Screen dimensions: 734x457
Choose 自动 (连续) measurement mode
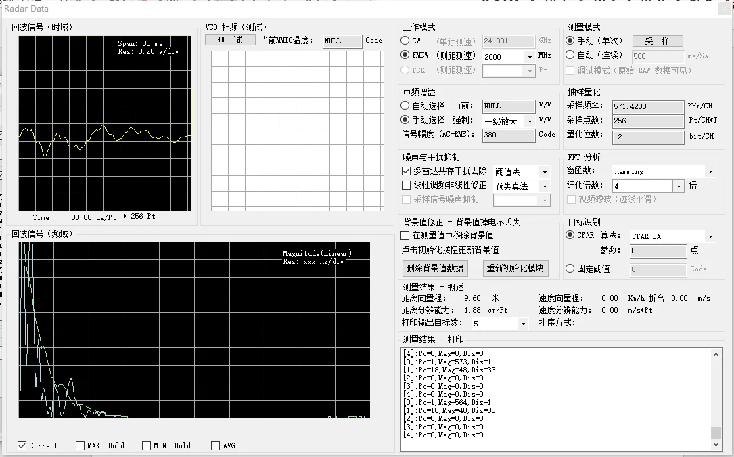(570, 56)
